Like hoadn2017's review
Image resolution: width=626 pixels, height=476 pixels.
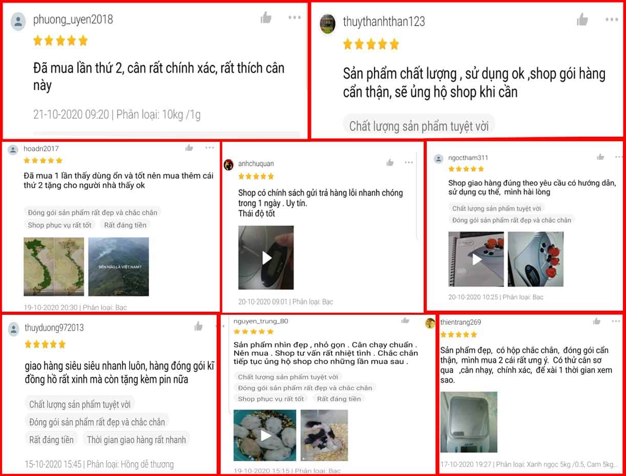(x=190, y=148)
